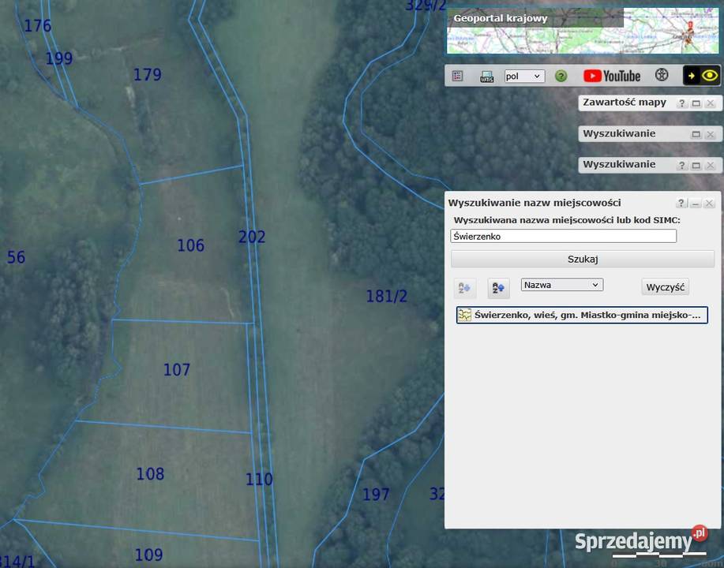The height and width of the screenshot is (568, 724).
Task: Maximize the Zawartość mapy panel
Action: 696,103
